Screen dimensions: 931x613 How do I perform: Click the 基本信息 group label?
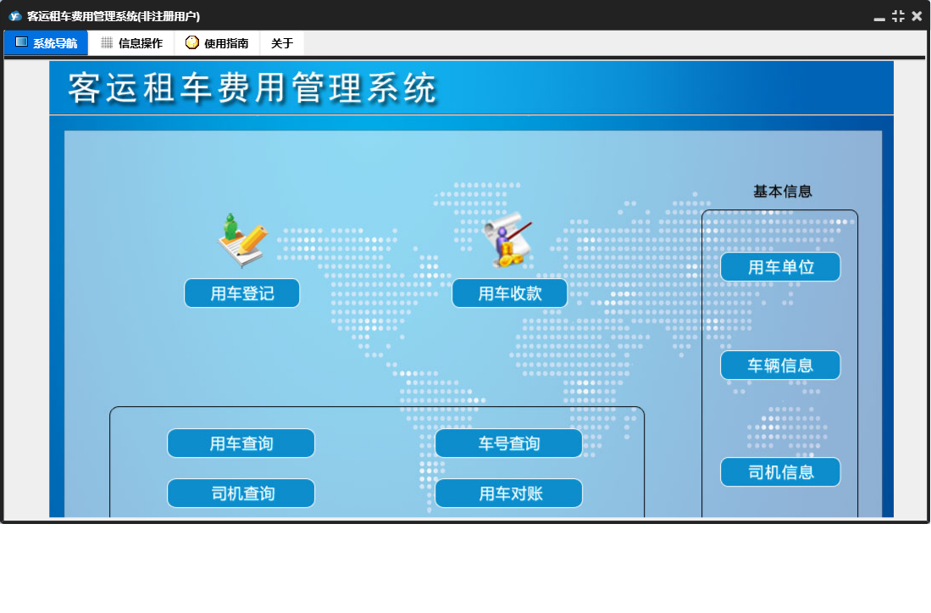[783, 192]
